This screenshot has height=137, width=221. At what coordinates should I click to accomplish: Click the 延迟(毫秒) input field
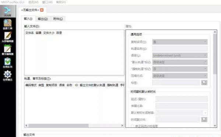[x=182, y=99]
